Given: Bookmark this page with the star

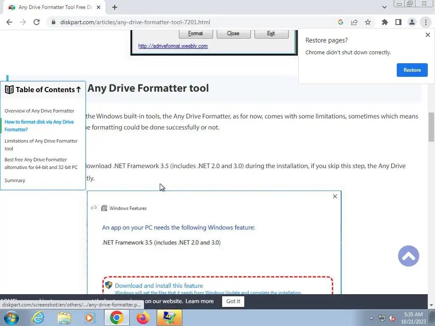Looking at the screenshot, I should [368, 22].
